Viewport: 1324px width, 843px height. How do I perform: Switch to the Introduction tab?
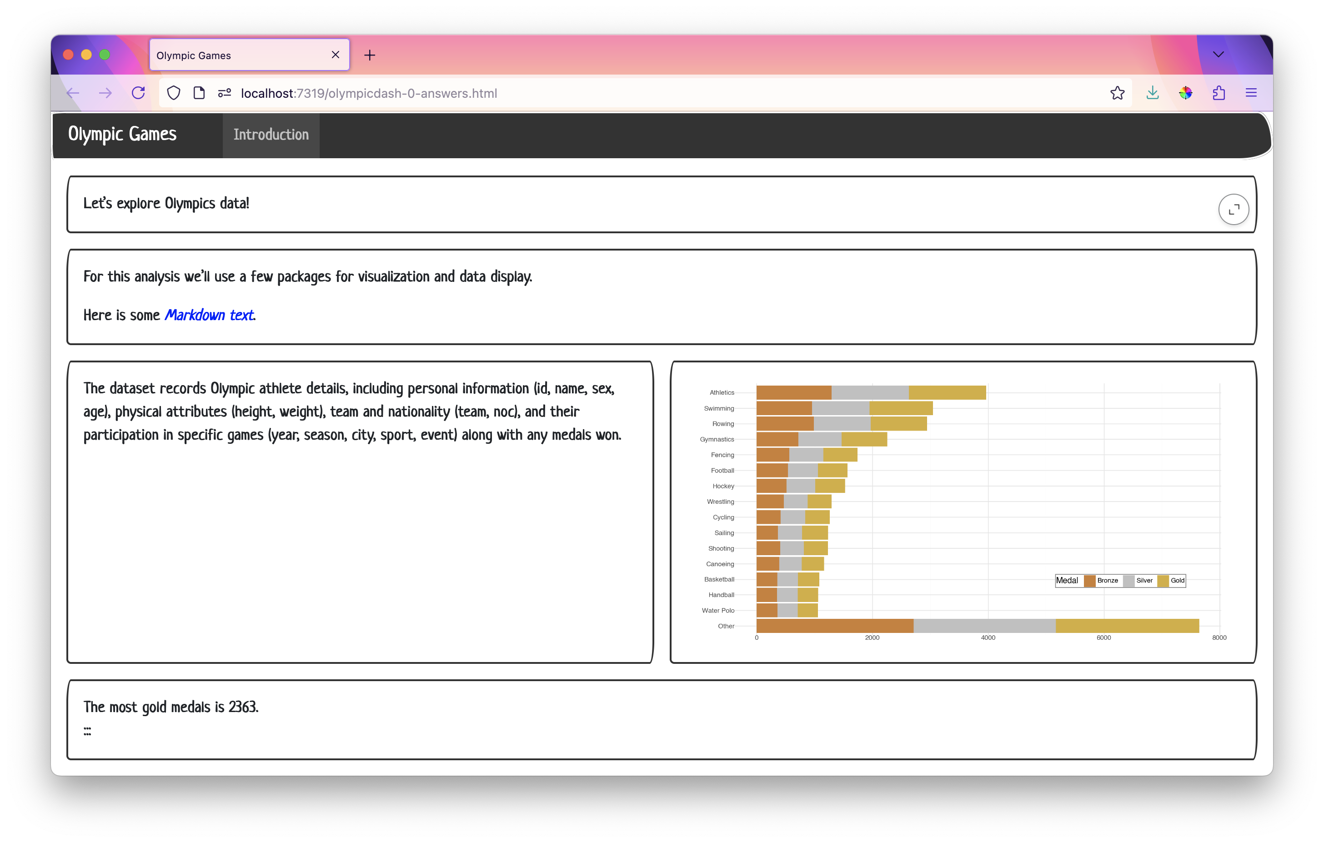(x=271, y=135)
